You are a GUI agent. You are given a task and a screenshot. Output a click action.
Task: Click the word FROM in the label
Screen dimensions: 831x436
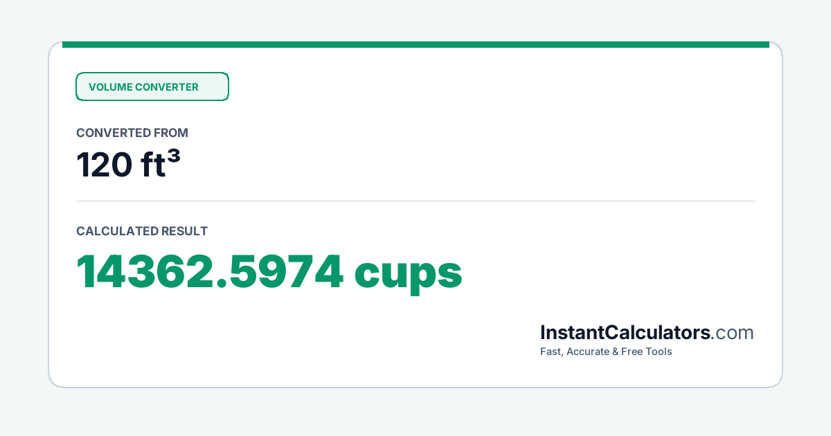pyautogui.click(x=172, y=133)
